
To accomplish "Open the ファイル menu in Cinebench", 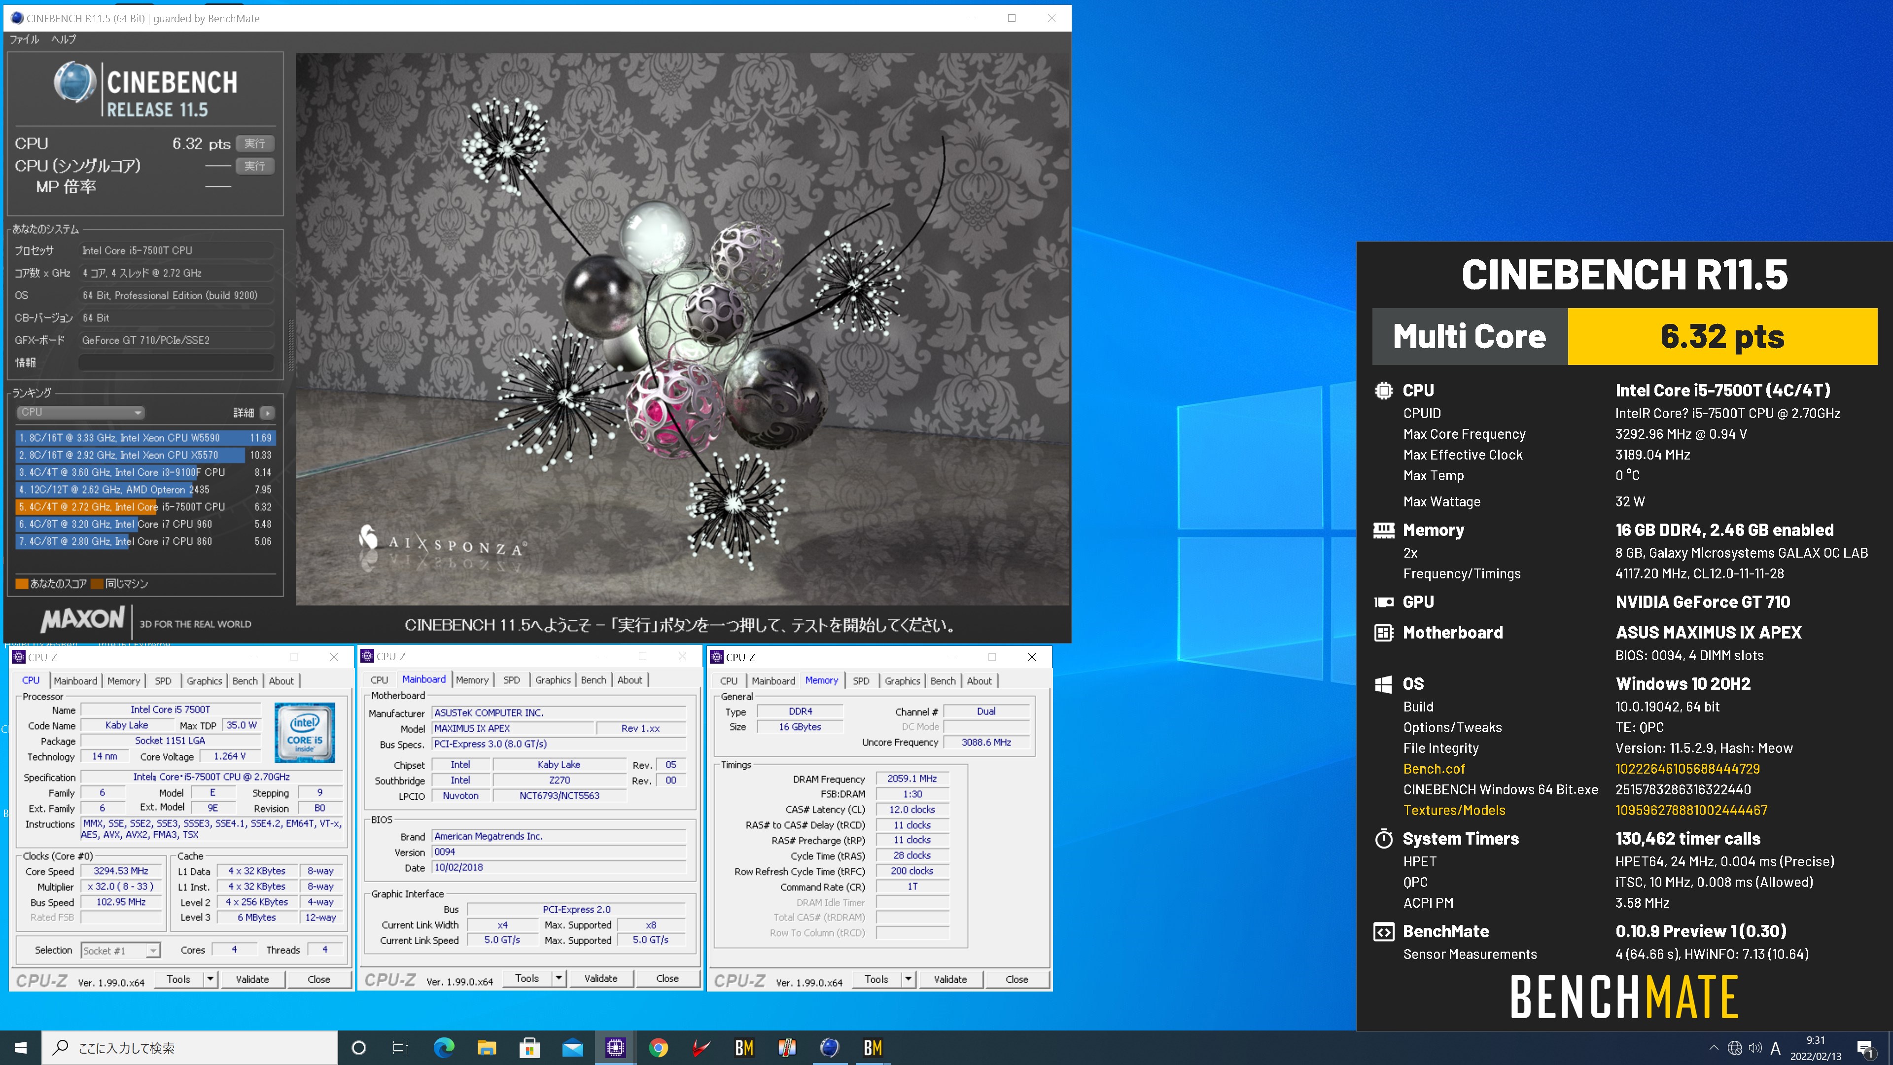I will (24, 39).
